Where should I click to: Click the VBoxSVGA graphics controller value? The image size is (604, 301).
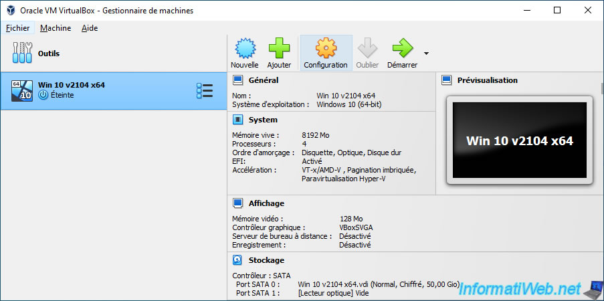pyautogui.click(x=356, y=227)
